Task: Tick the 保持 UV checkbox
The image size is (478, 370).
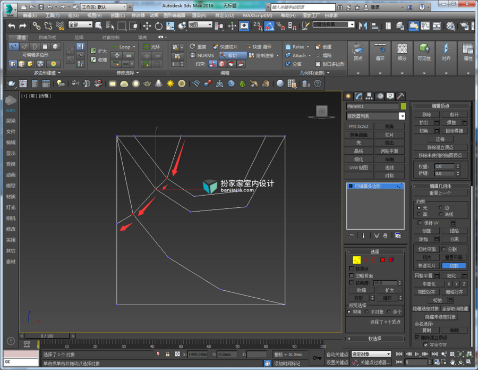Action: point(420,223)
